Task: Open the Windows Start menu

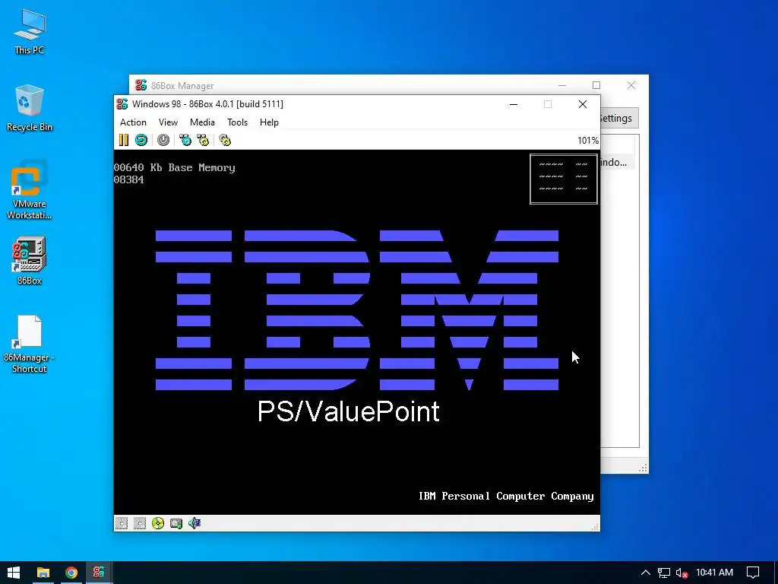Action: point(14,573)
